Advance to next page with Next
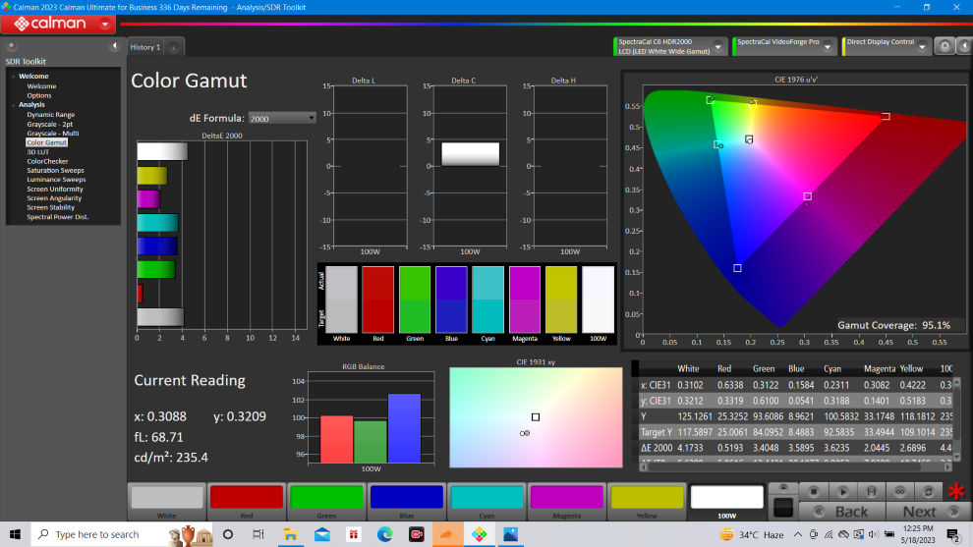Image resolution: width=973 pixels, height=547 pixels. (x=927, y=512)
